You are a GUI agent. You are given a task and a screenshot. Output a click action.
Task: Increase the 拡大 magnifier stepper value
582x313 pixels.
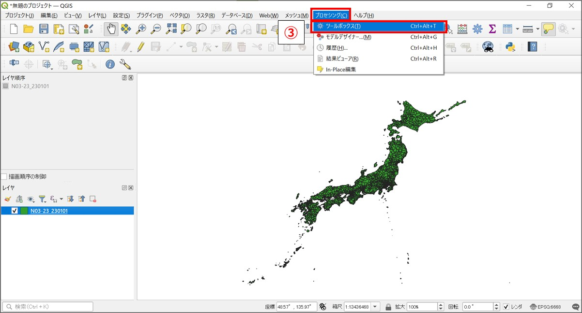click(441, 305)
